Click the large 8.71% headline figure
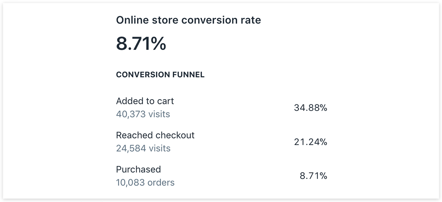The image size is (442, 202). coord(141,44)
